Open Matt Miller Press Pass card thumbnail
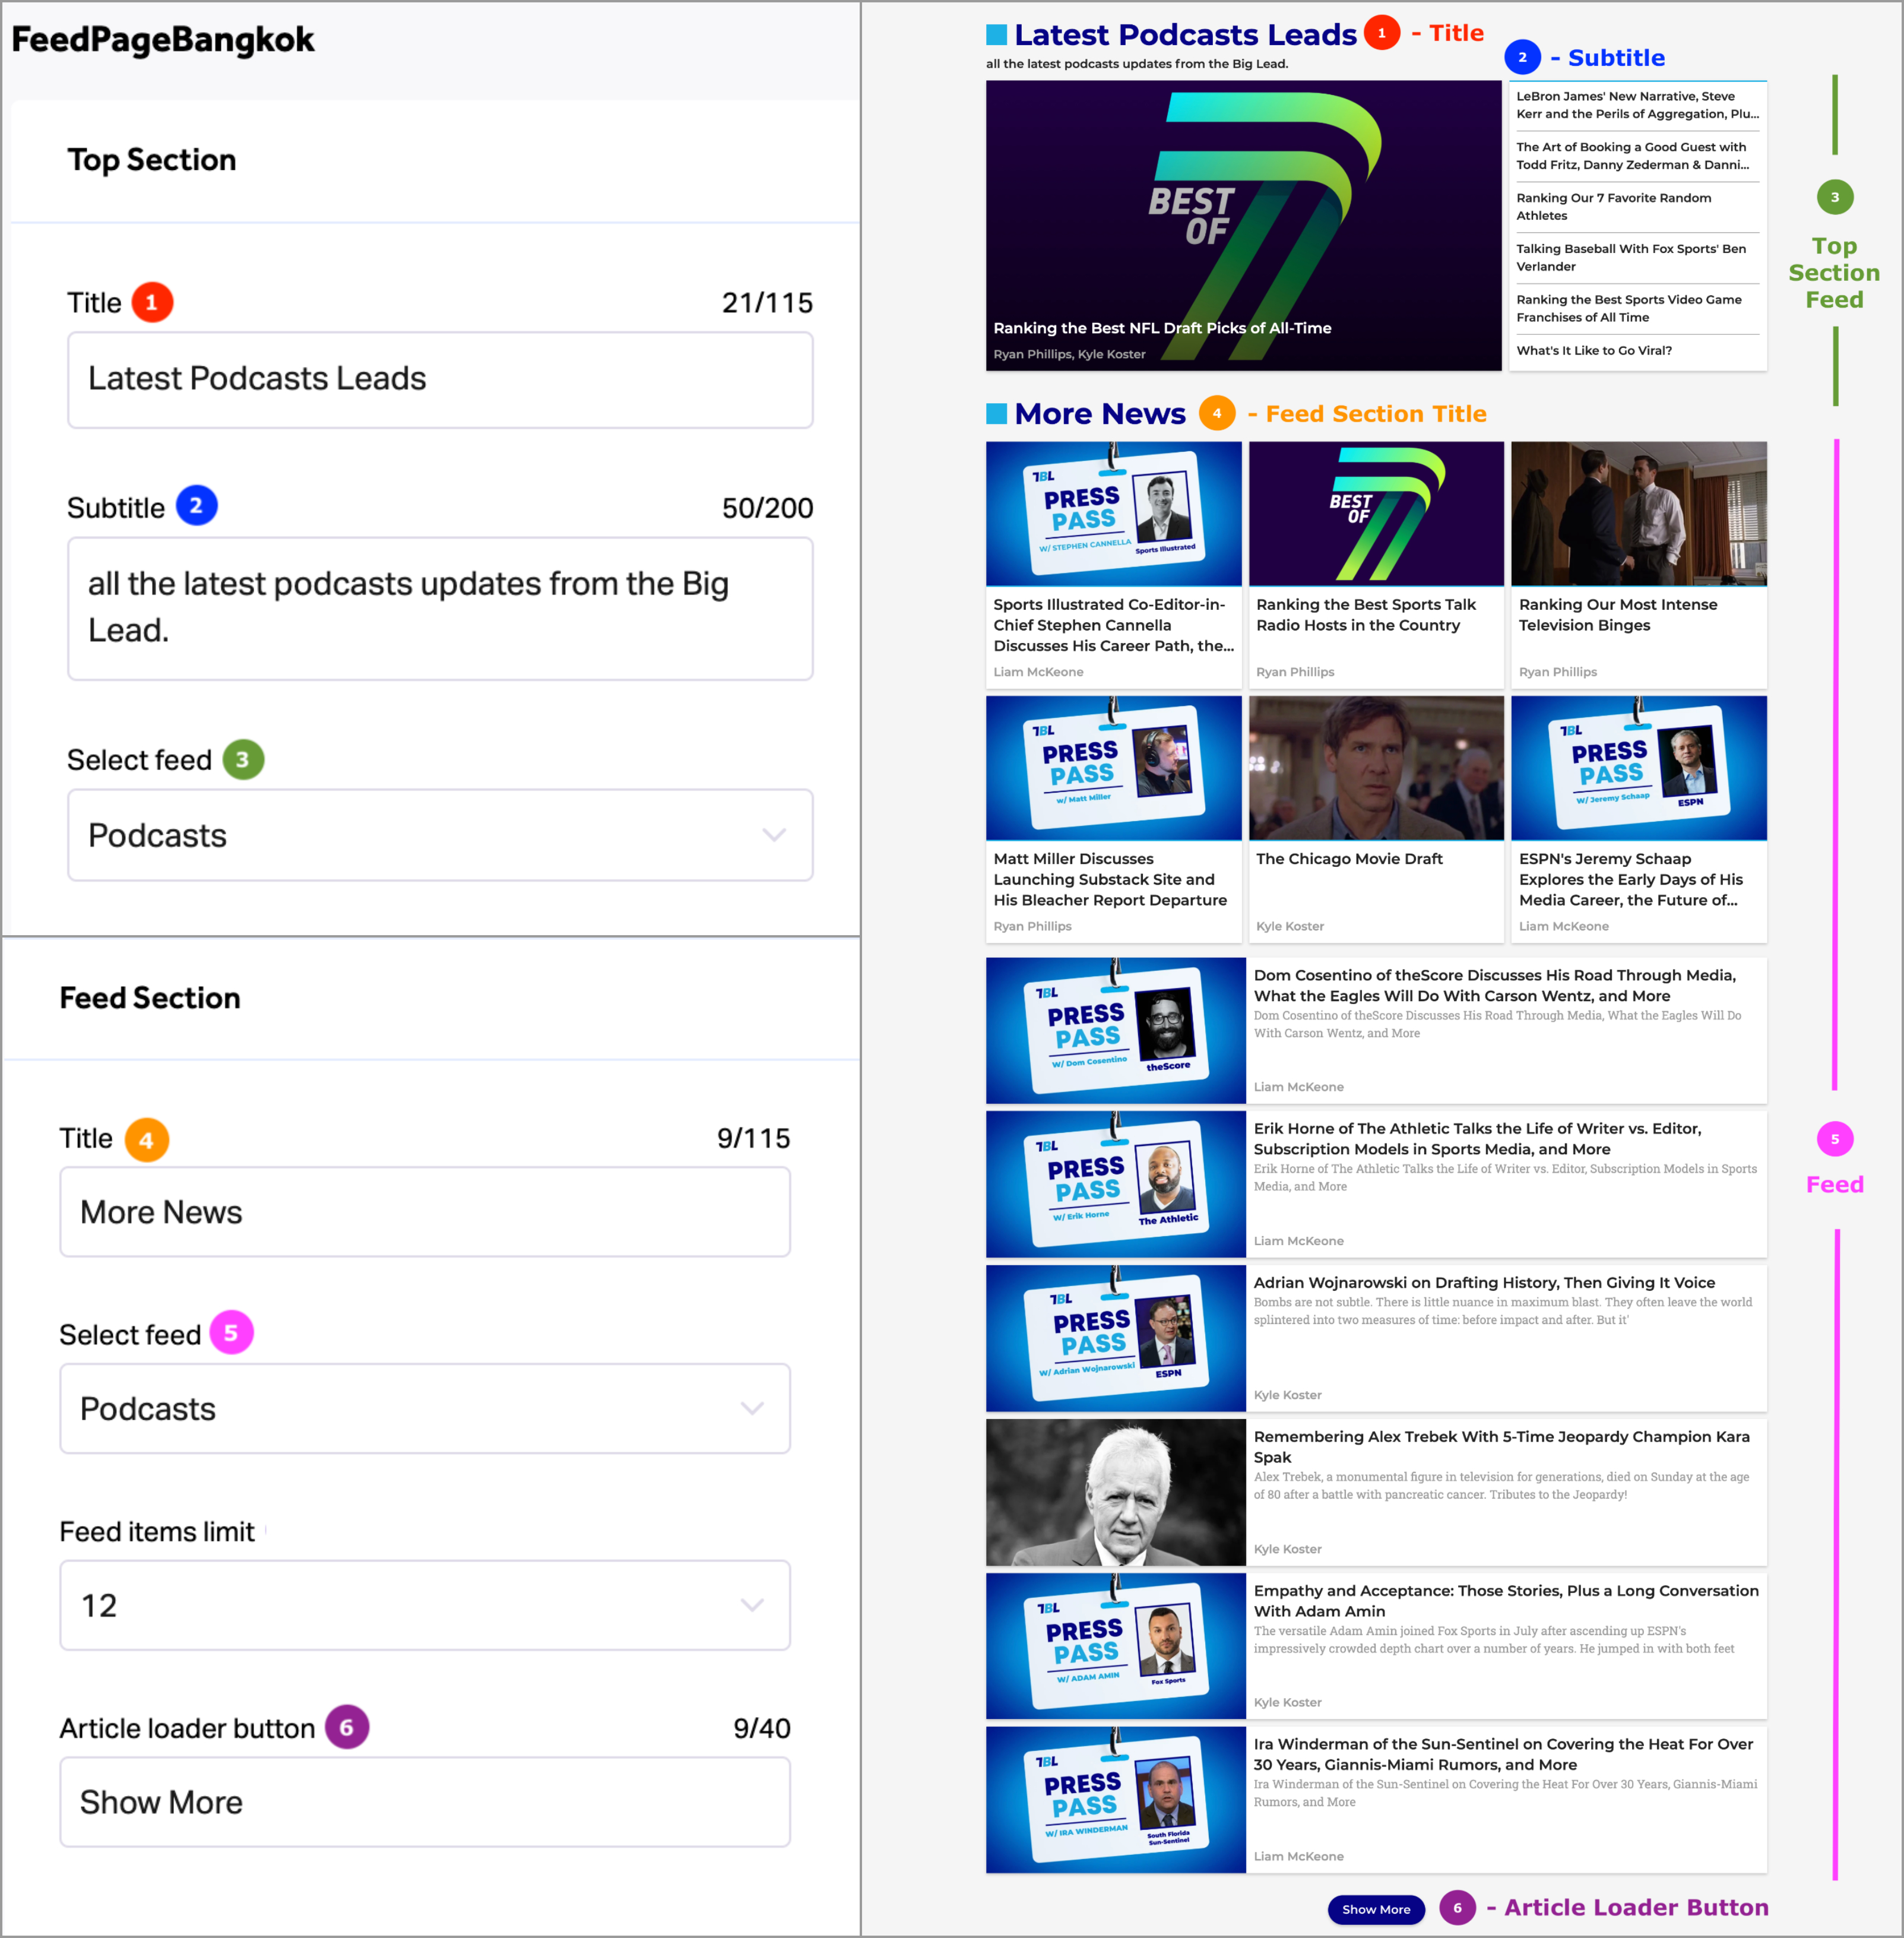 click(1113, 768)
